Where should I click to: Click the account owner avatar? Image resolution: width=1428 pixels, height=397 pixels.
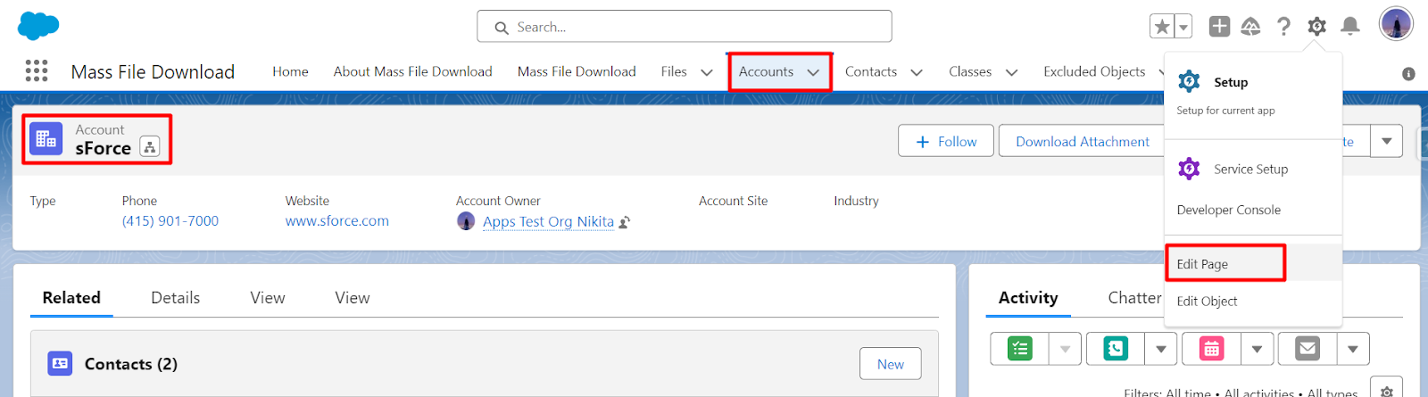(466, 221)
